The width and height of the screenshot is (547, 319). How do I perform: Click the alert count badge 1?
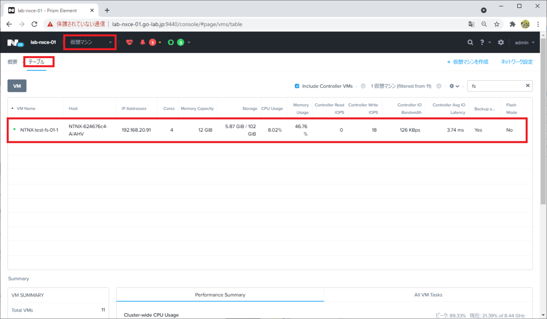click(152, 42)
